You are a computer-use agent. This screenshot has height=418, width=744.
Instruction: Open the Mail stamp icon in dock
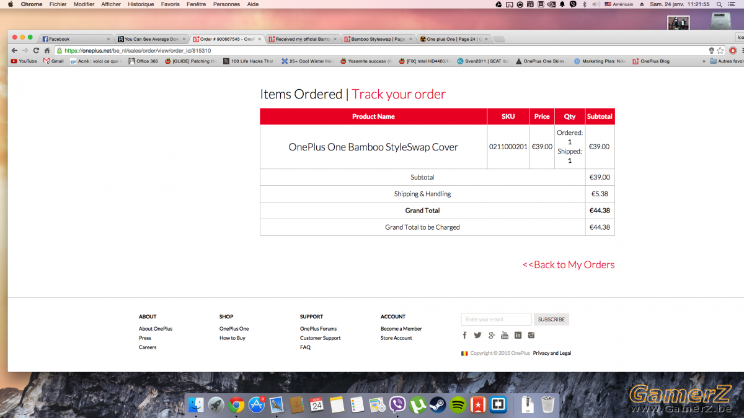[277, 405]
